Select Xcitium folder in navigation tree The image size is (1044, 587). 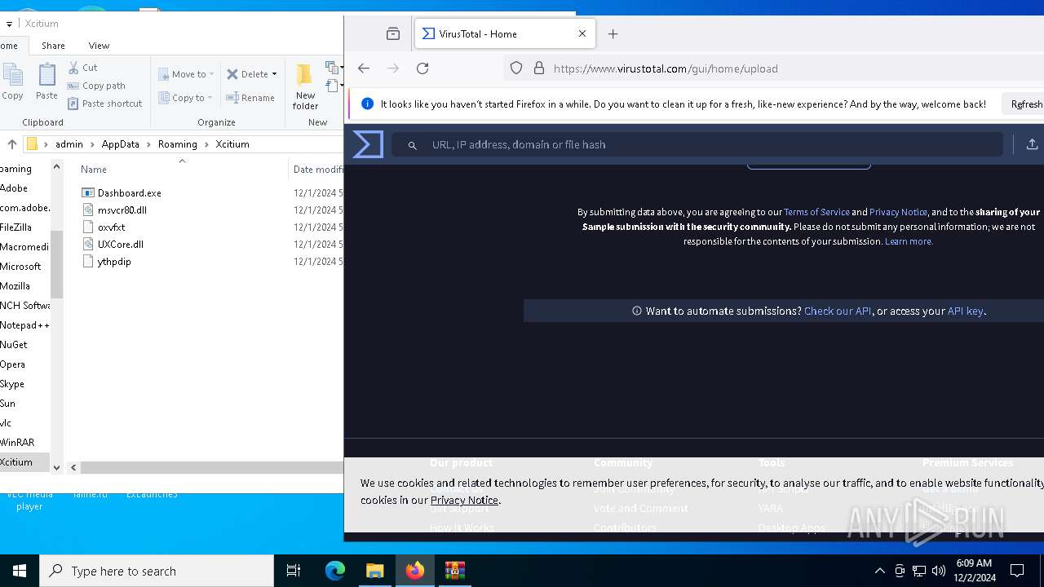pos(16,462)
